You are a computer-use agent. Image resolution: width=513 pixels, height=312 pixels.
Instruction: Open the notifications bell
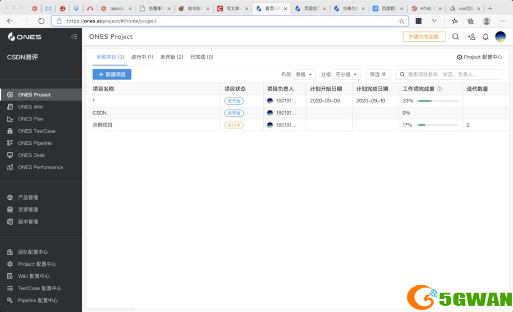(486, 37)
